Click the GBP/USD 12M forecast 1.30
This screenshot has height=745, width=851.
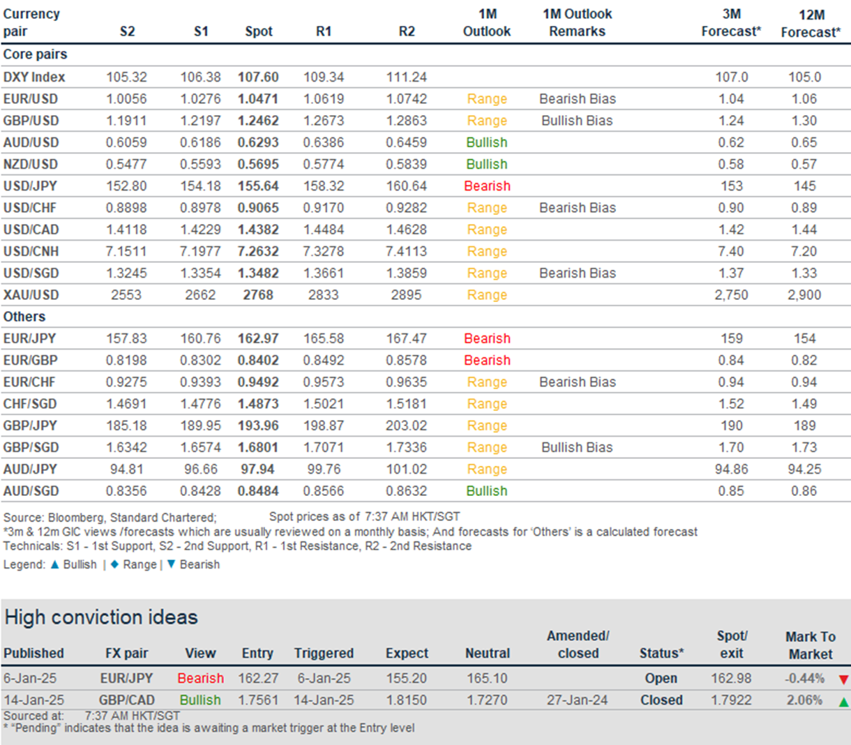[x=804, y=121]
